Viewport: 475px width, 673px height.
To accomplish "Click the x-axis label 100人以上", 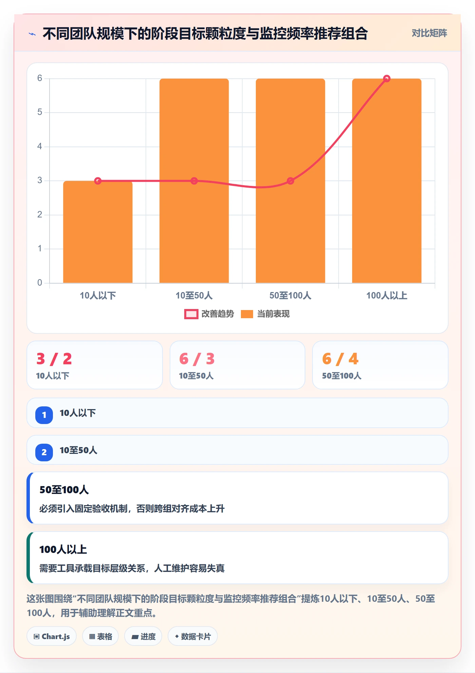I will (x=387, y=295).
